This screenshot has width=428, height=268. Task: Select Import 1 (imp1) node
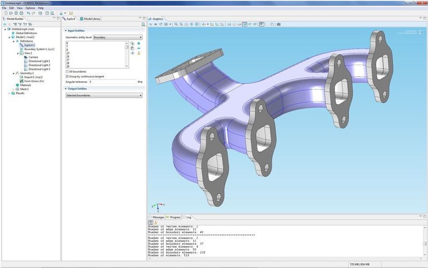pos(34,77)
